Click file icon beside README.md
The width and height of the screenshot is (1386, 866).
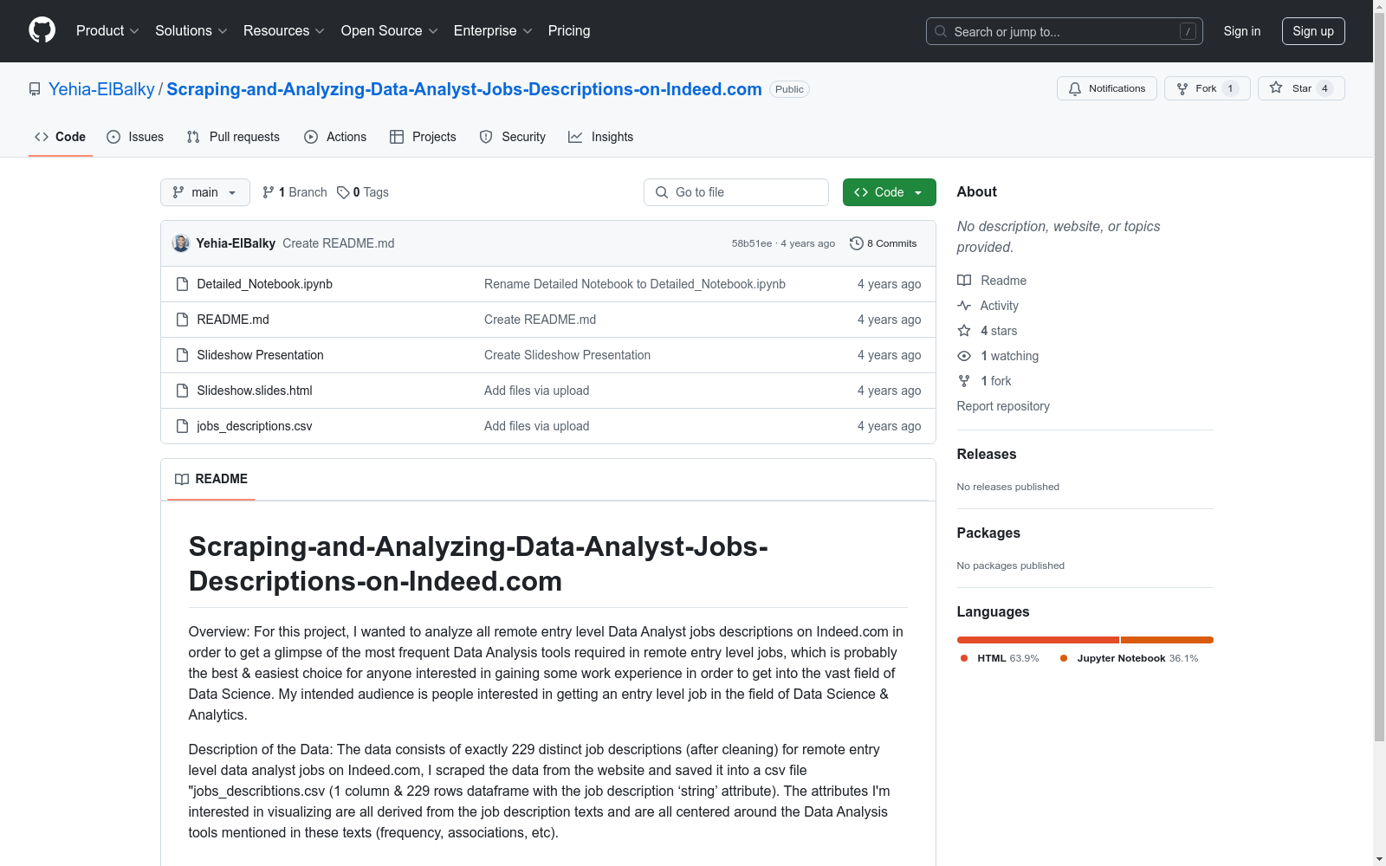click(x=182, y=320)
